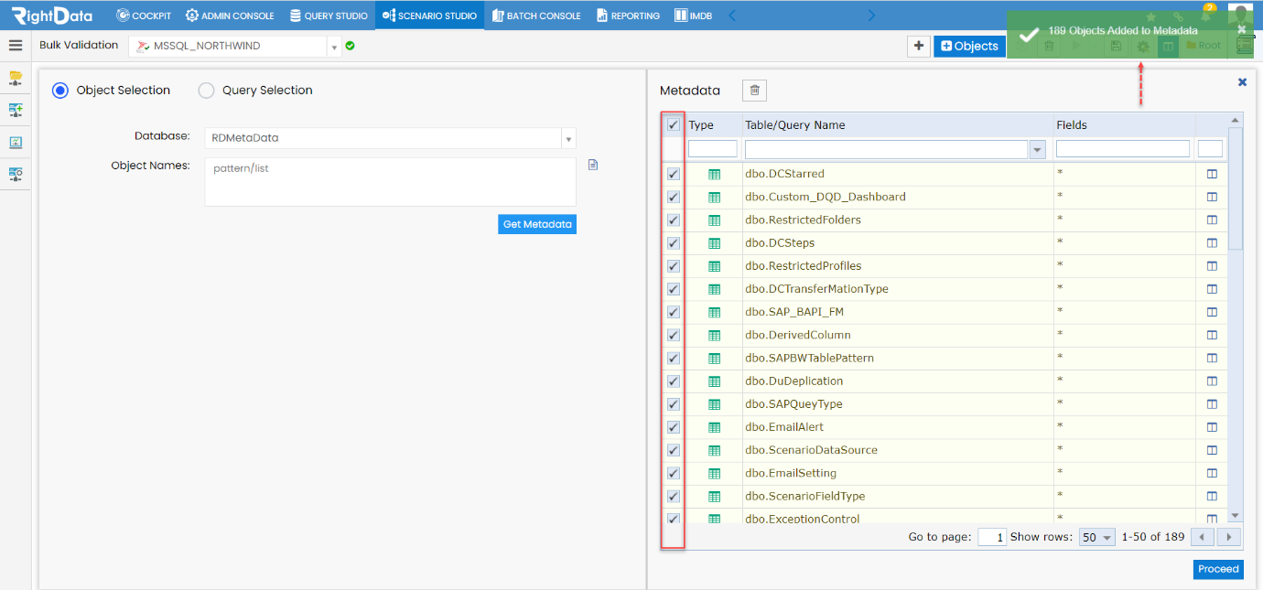Screen dimensions: 1263x590
Task: Open column chooser icon for dbo.DCSteps row
Action: coord(1212,242)
